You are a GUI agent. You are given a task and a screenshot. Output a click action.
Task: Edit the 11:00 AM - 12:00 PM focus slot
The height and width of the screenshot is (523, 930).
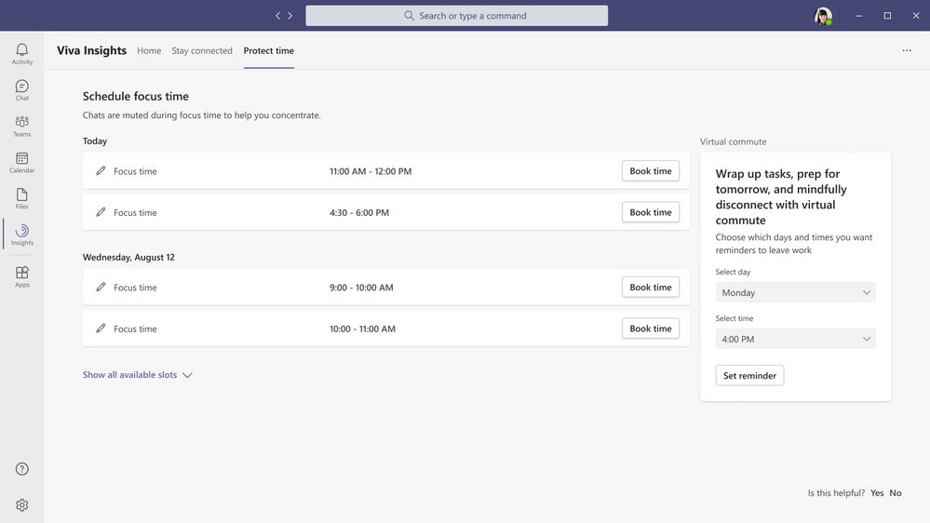pos(101,171)
